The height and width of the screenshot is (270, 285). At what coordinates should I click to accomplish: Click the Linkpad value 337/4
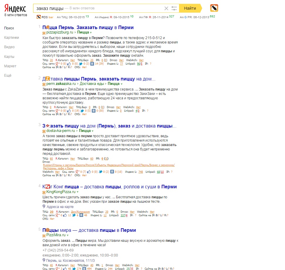coord(124,215)
